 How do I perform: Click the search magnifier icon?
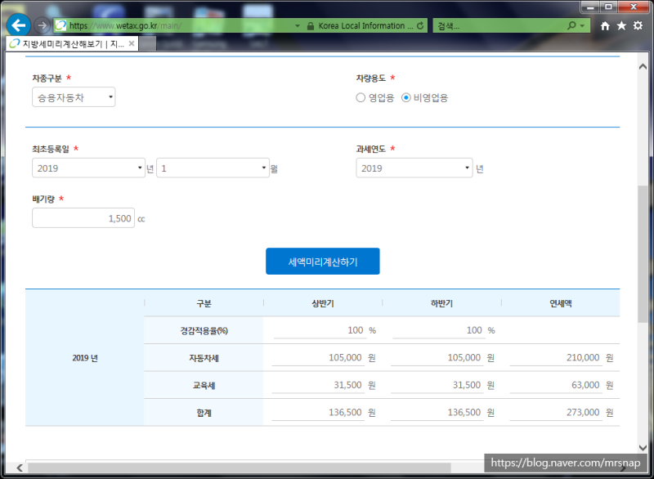pos(571,25)
